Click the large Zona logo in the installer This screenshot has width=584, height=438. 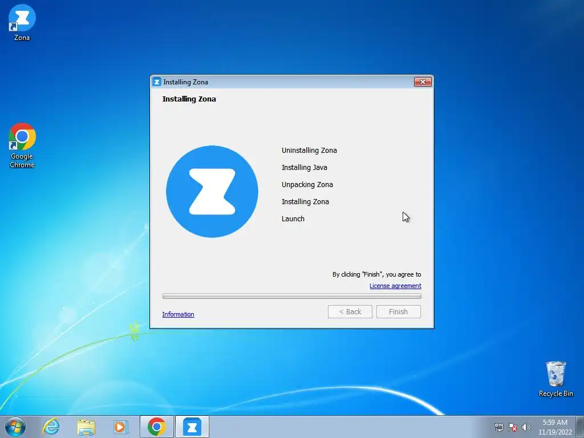coord(212,192)
